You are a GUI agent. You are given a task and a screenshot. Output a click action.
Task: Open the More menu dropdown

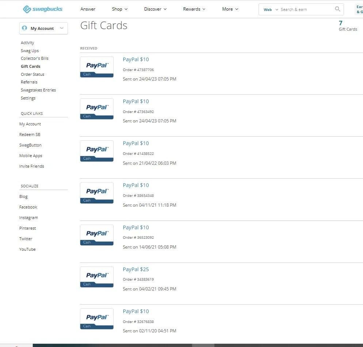click(230, 9)
